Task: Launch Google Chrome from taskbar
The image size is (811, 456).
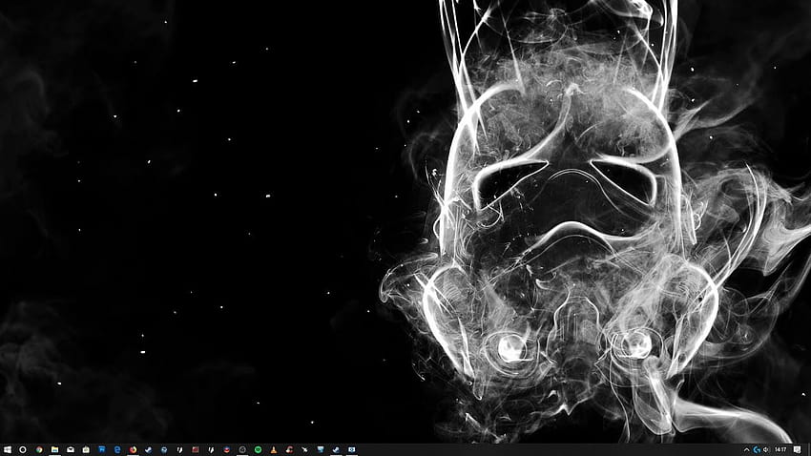Action: point(39,449)
